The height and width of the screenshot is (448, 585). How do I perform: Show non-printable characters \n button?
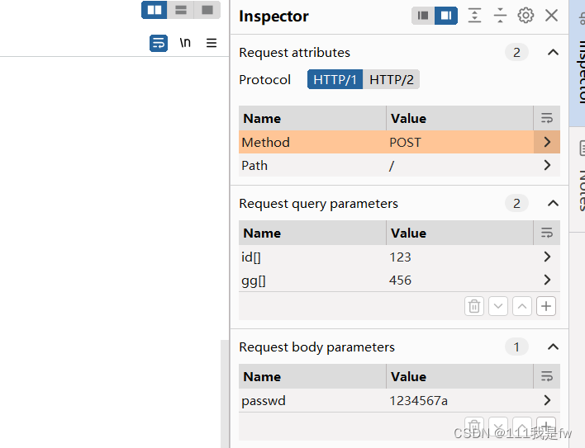click(185, 43)
